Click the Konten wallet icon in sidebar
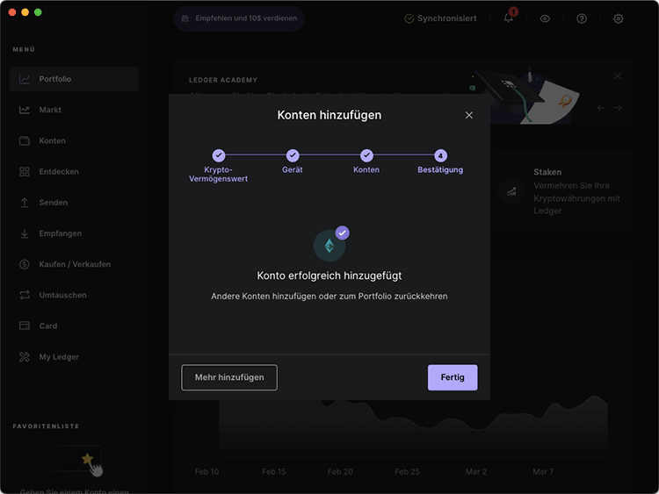 click(25, 140)
